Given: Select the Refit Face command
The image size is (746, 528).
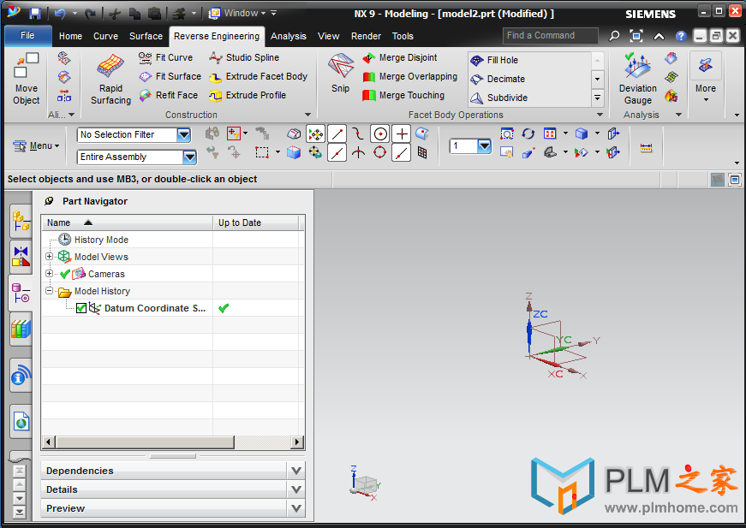Looking at the screenshot, I should (x=169, y=96).
